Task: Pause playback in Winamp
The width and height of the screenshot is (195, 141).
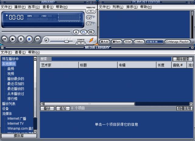Action: (x=21, y=39)
